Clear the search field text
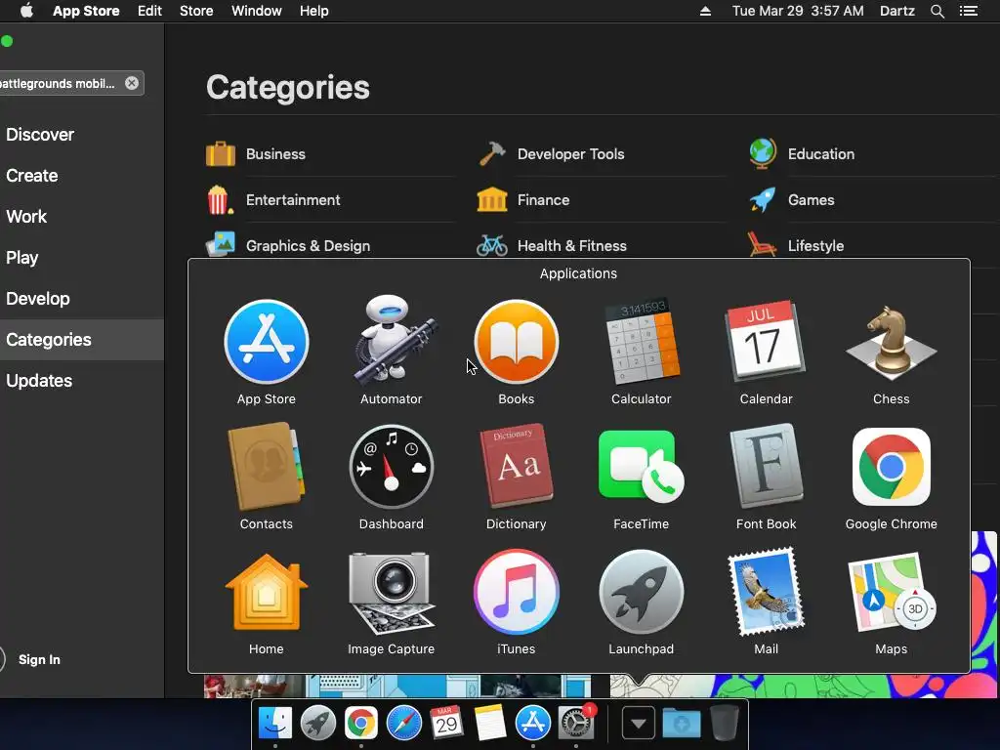 (132, 83)
